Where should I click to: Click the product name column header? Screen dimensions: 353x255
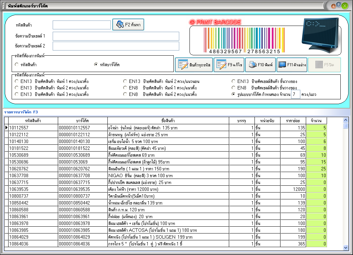click(x=168, y=121)
